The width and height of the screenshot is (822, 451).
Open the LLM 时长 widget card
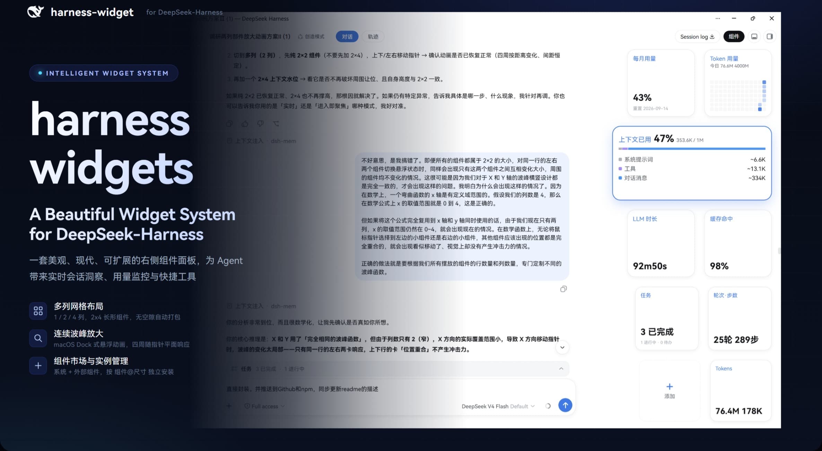661,243
